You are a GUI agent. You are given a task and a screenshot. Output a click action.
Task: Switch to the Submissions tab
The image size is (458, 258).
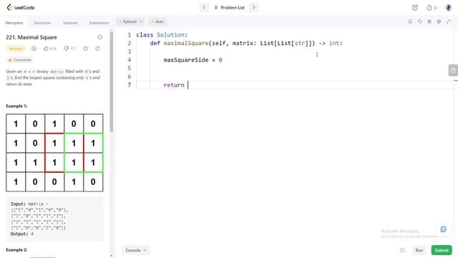click(99, 23)
